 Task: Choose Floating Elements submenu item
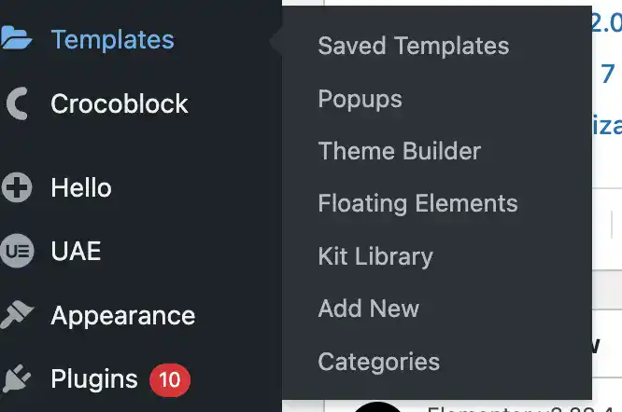click(x=417, y=204)
